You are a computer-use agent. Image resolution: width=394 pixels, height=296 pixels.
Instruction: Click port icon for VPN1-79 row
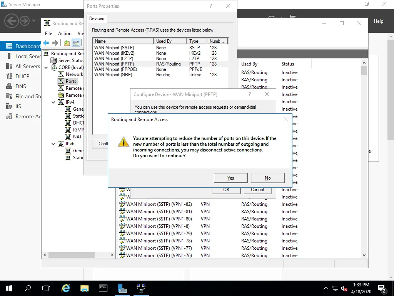coord(122,233)
